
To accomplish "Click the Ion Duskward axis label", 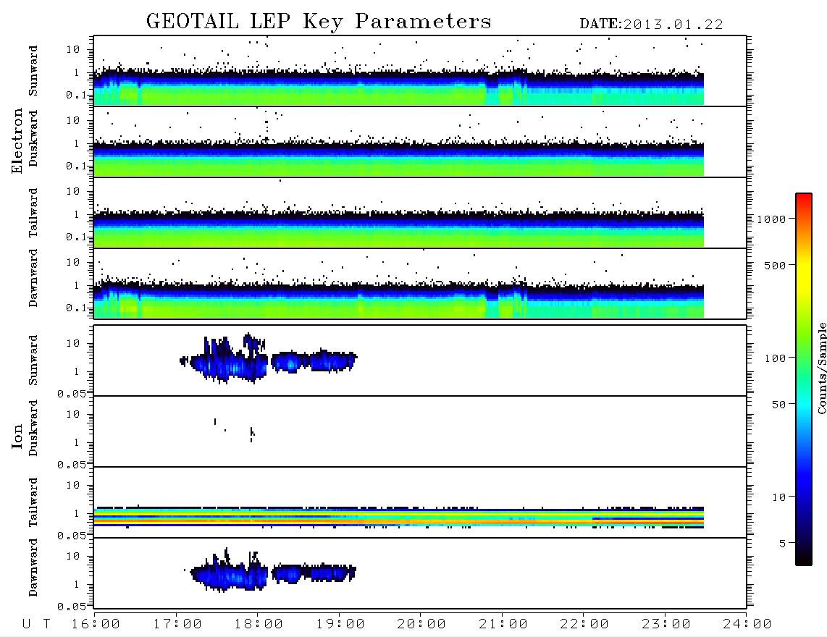I will coord(33,428).
